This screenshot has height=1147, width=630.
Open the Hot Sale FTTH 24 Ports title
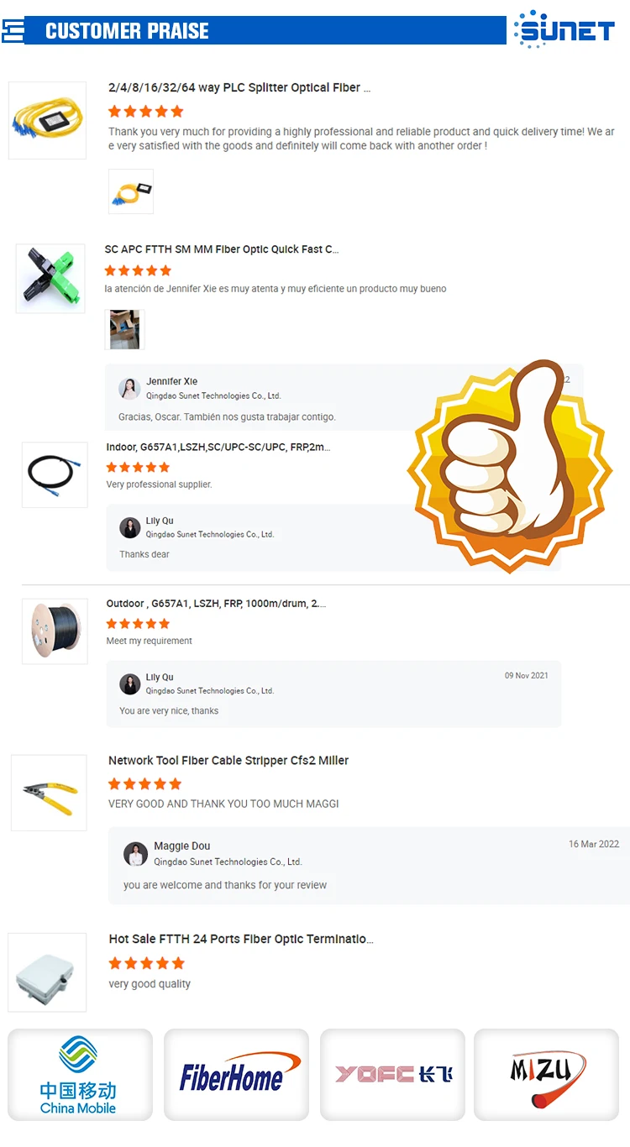(x=241, y=939)
